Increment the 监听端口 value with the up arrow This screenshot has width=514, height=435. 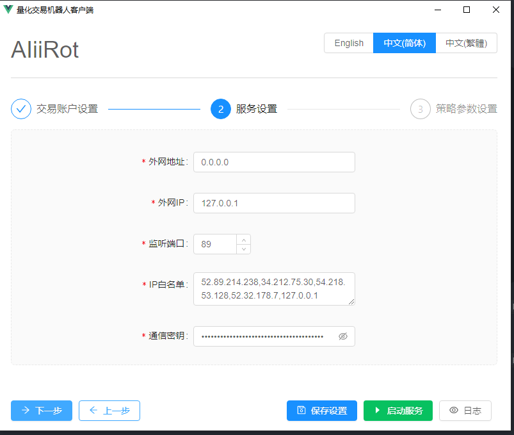(x=244, y=240)
